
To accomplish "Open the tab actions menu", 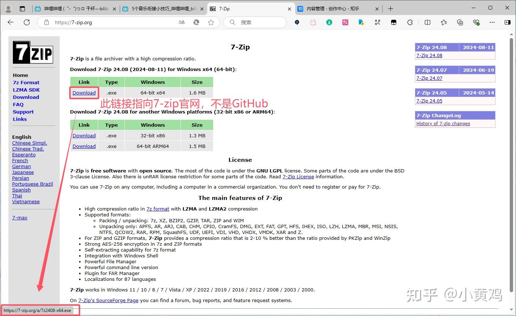I will point(22,8).
